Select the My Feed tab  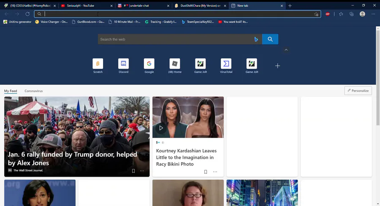point(11,91)
